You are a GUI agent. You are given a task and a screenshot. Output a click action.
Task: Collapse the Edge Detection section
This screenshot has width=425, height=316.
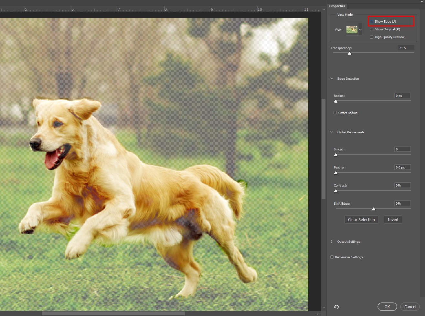coord(332,79)
